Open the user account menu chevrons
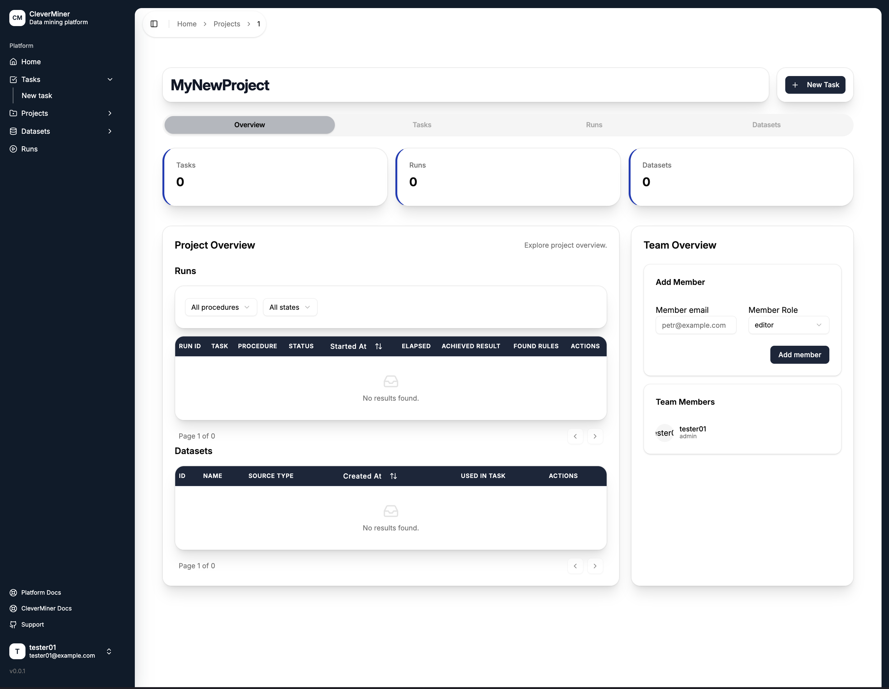The width and height of the screenshot is (889, 689). [109, 651]
